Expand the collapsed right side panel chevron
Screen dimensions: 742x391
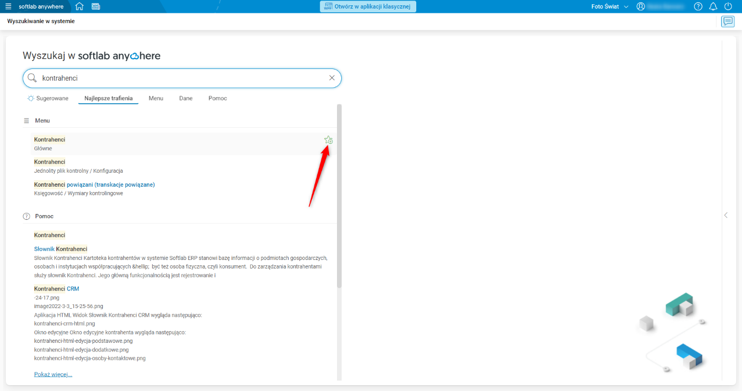click(x=726, y=215)
